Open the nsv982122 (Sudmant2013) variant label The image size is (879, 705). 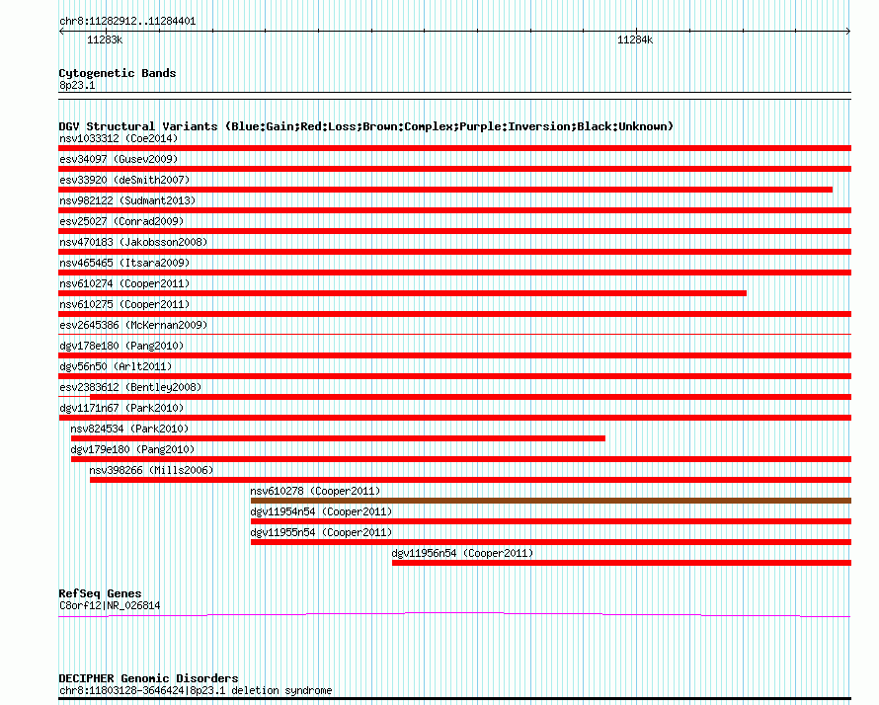[x=127, y=200]
